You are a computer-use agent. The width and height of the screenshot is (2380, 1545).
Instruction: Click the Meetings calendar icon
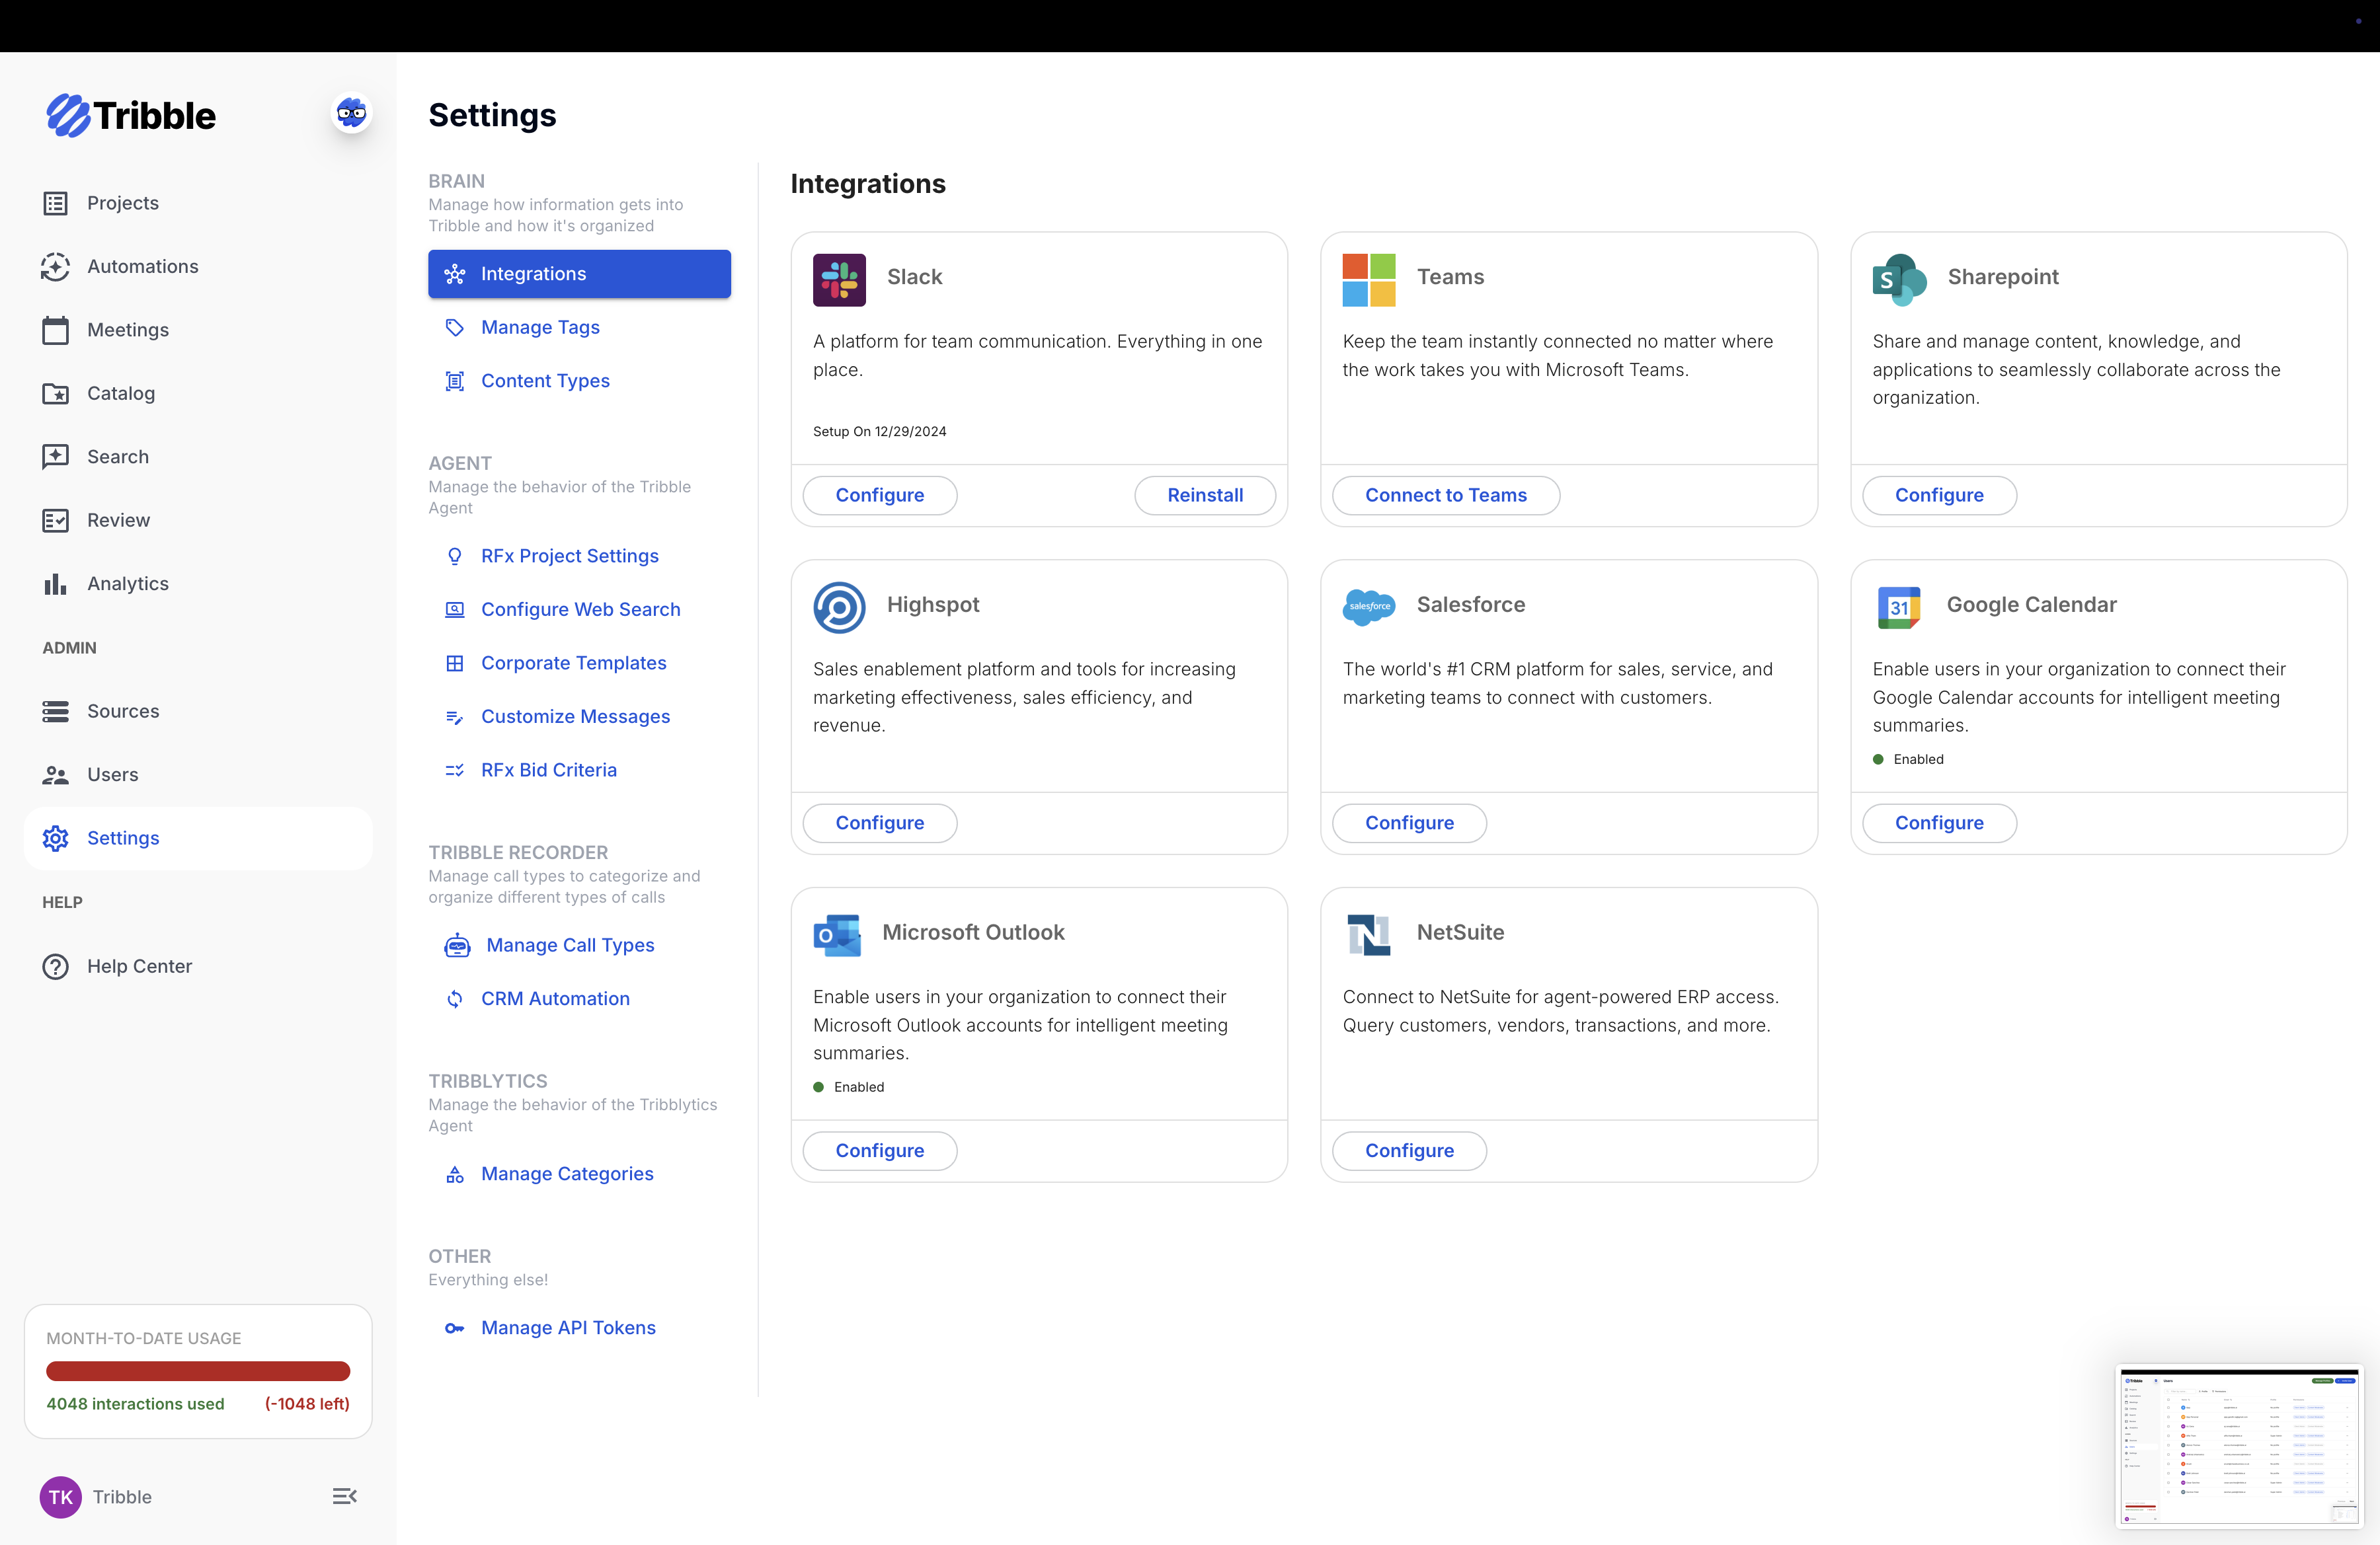(x=56, y=330)
